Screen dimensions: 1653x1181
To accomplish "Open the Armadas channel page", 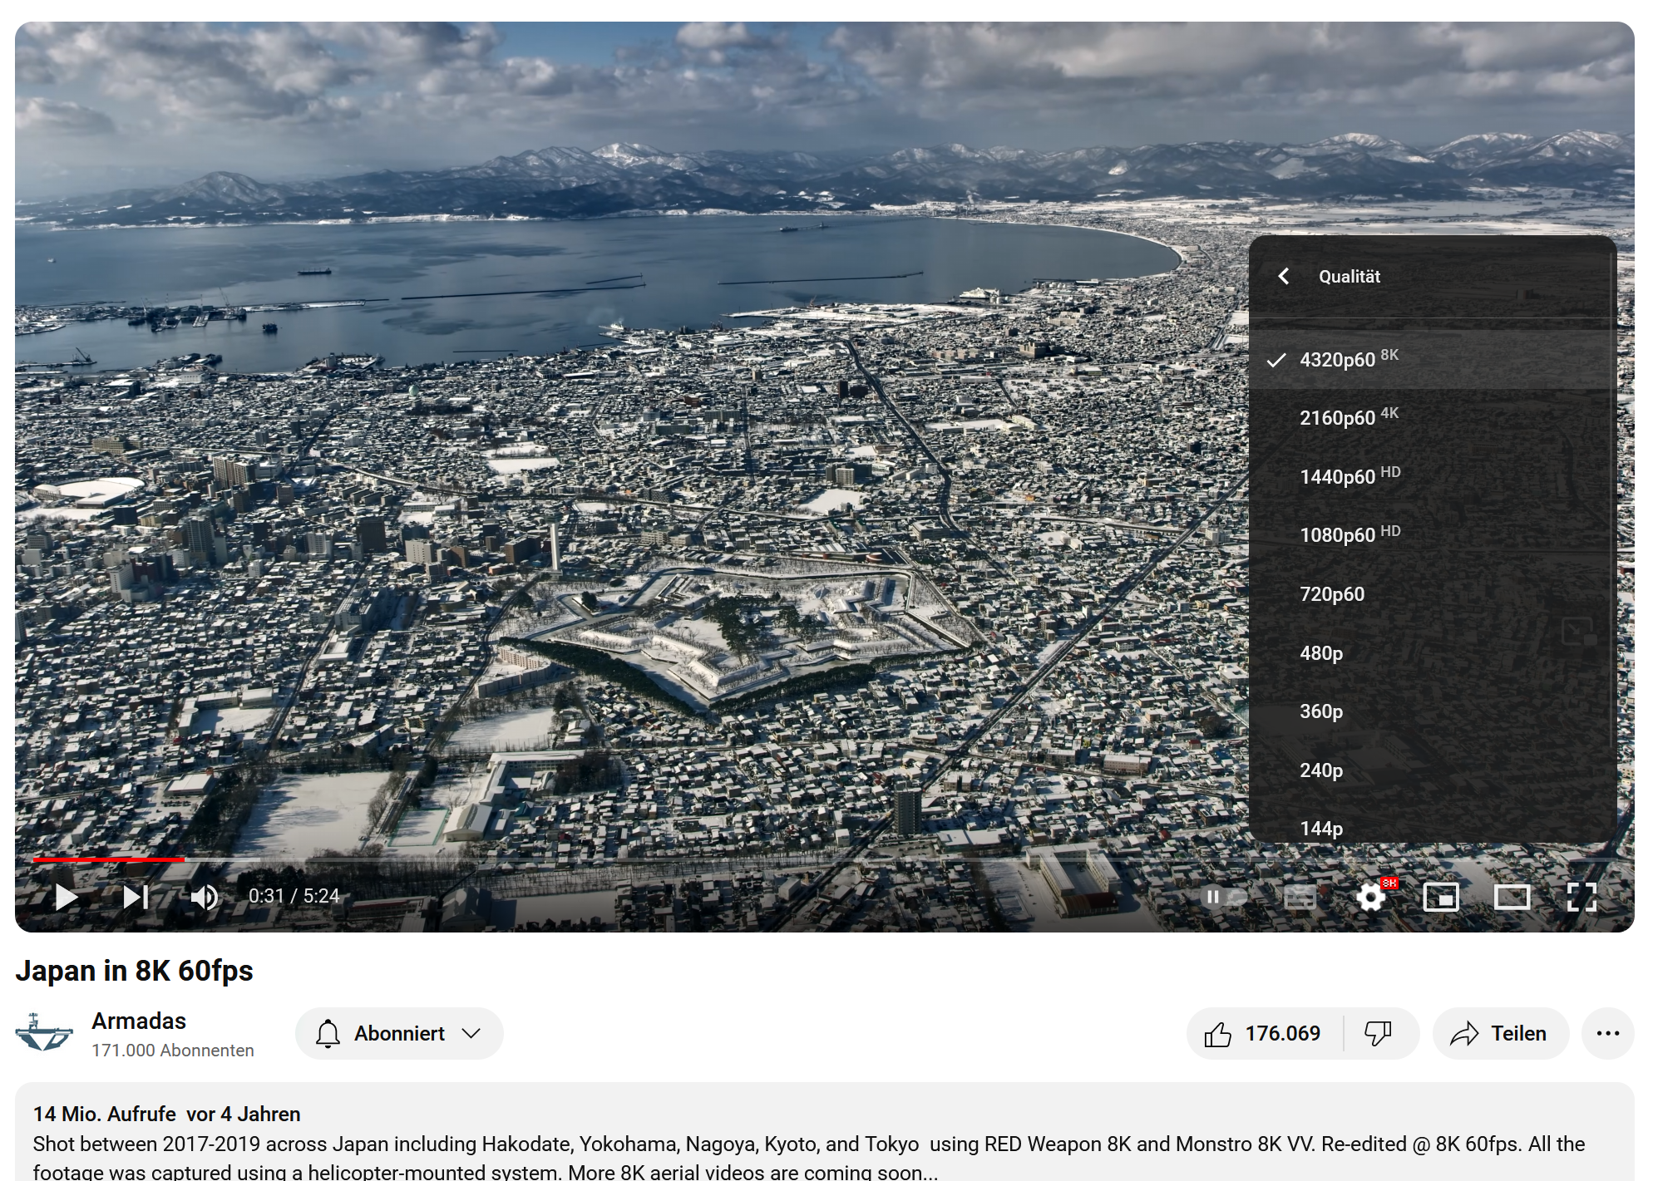I will coord(138,1021).
